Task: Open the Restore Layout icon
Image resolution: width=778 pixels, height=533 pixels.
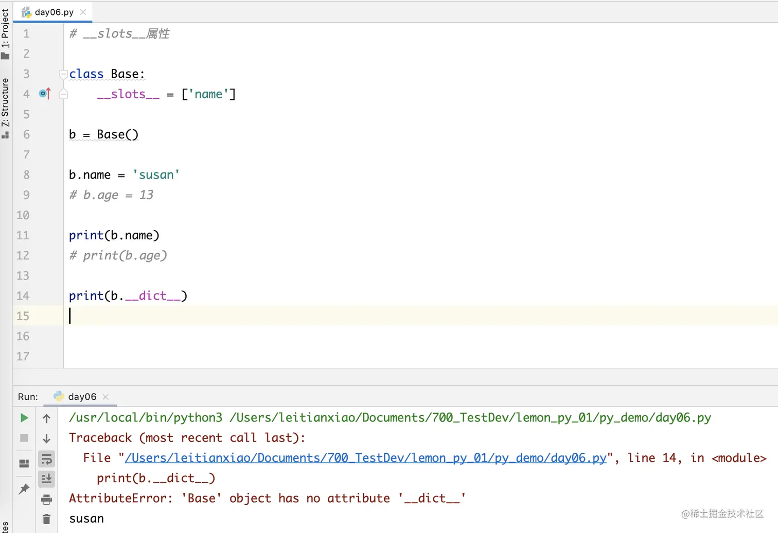Action: click(x=24, y=463)
